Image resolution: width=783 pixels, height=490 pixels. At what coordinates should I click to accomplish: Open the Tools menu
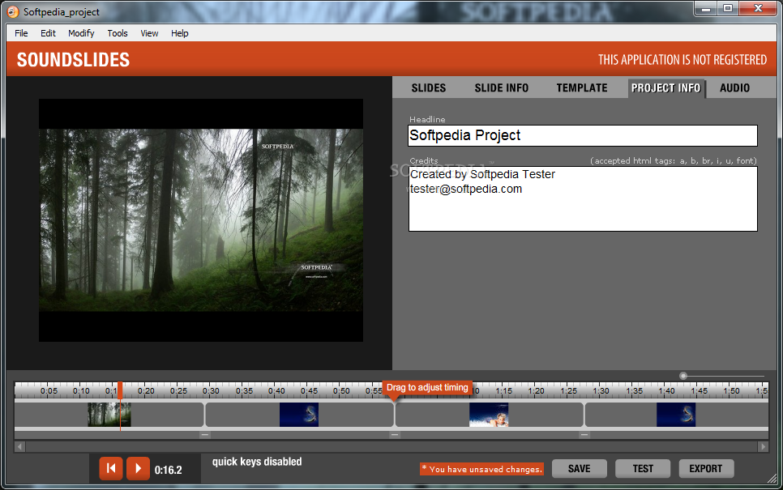click(x=118, y=33)
